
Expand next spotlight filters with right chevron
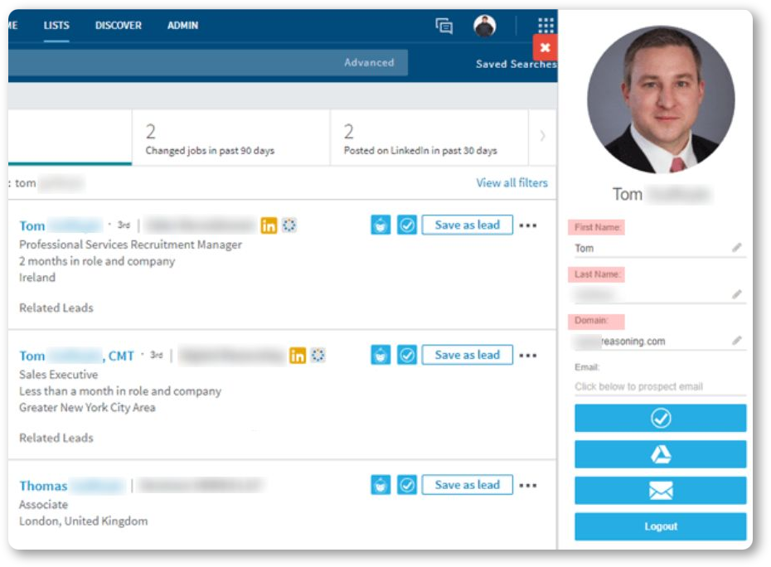(x=542, y=136)
